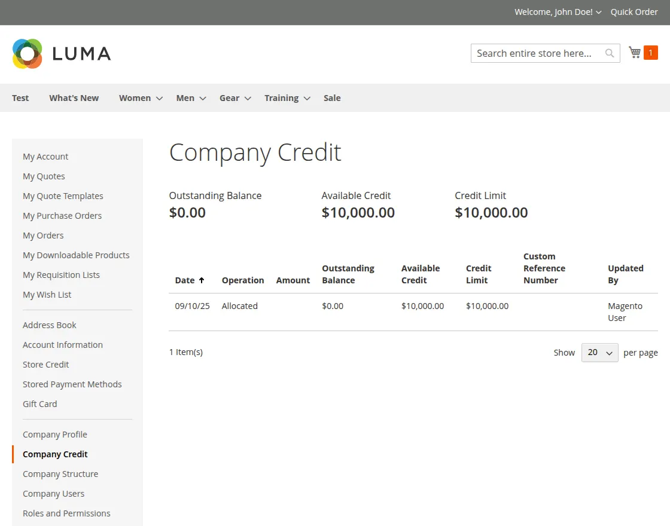670x526 pixels.
Task: Expand the Welcome, John Doe account menu
Action: (558, 12)
